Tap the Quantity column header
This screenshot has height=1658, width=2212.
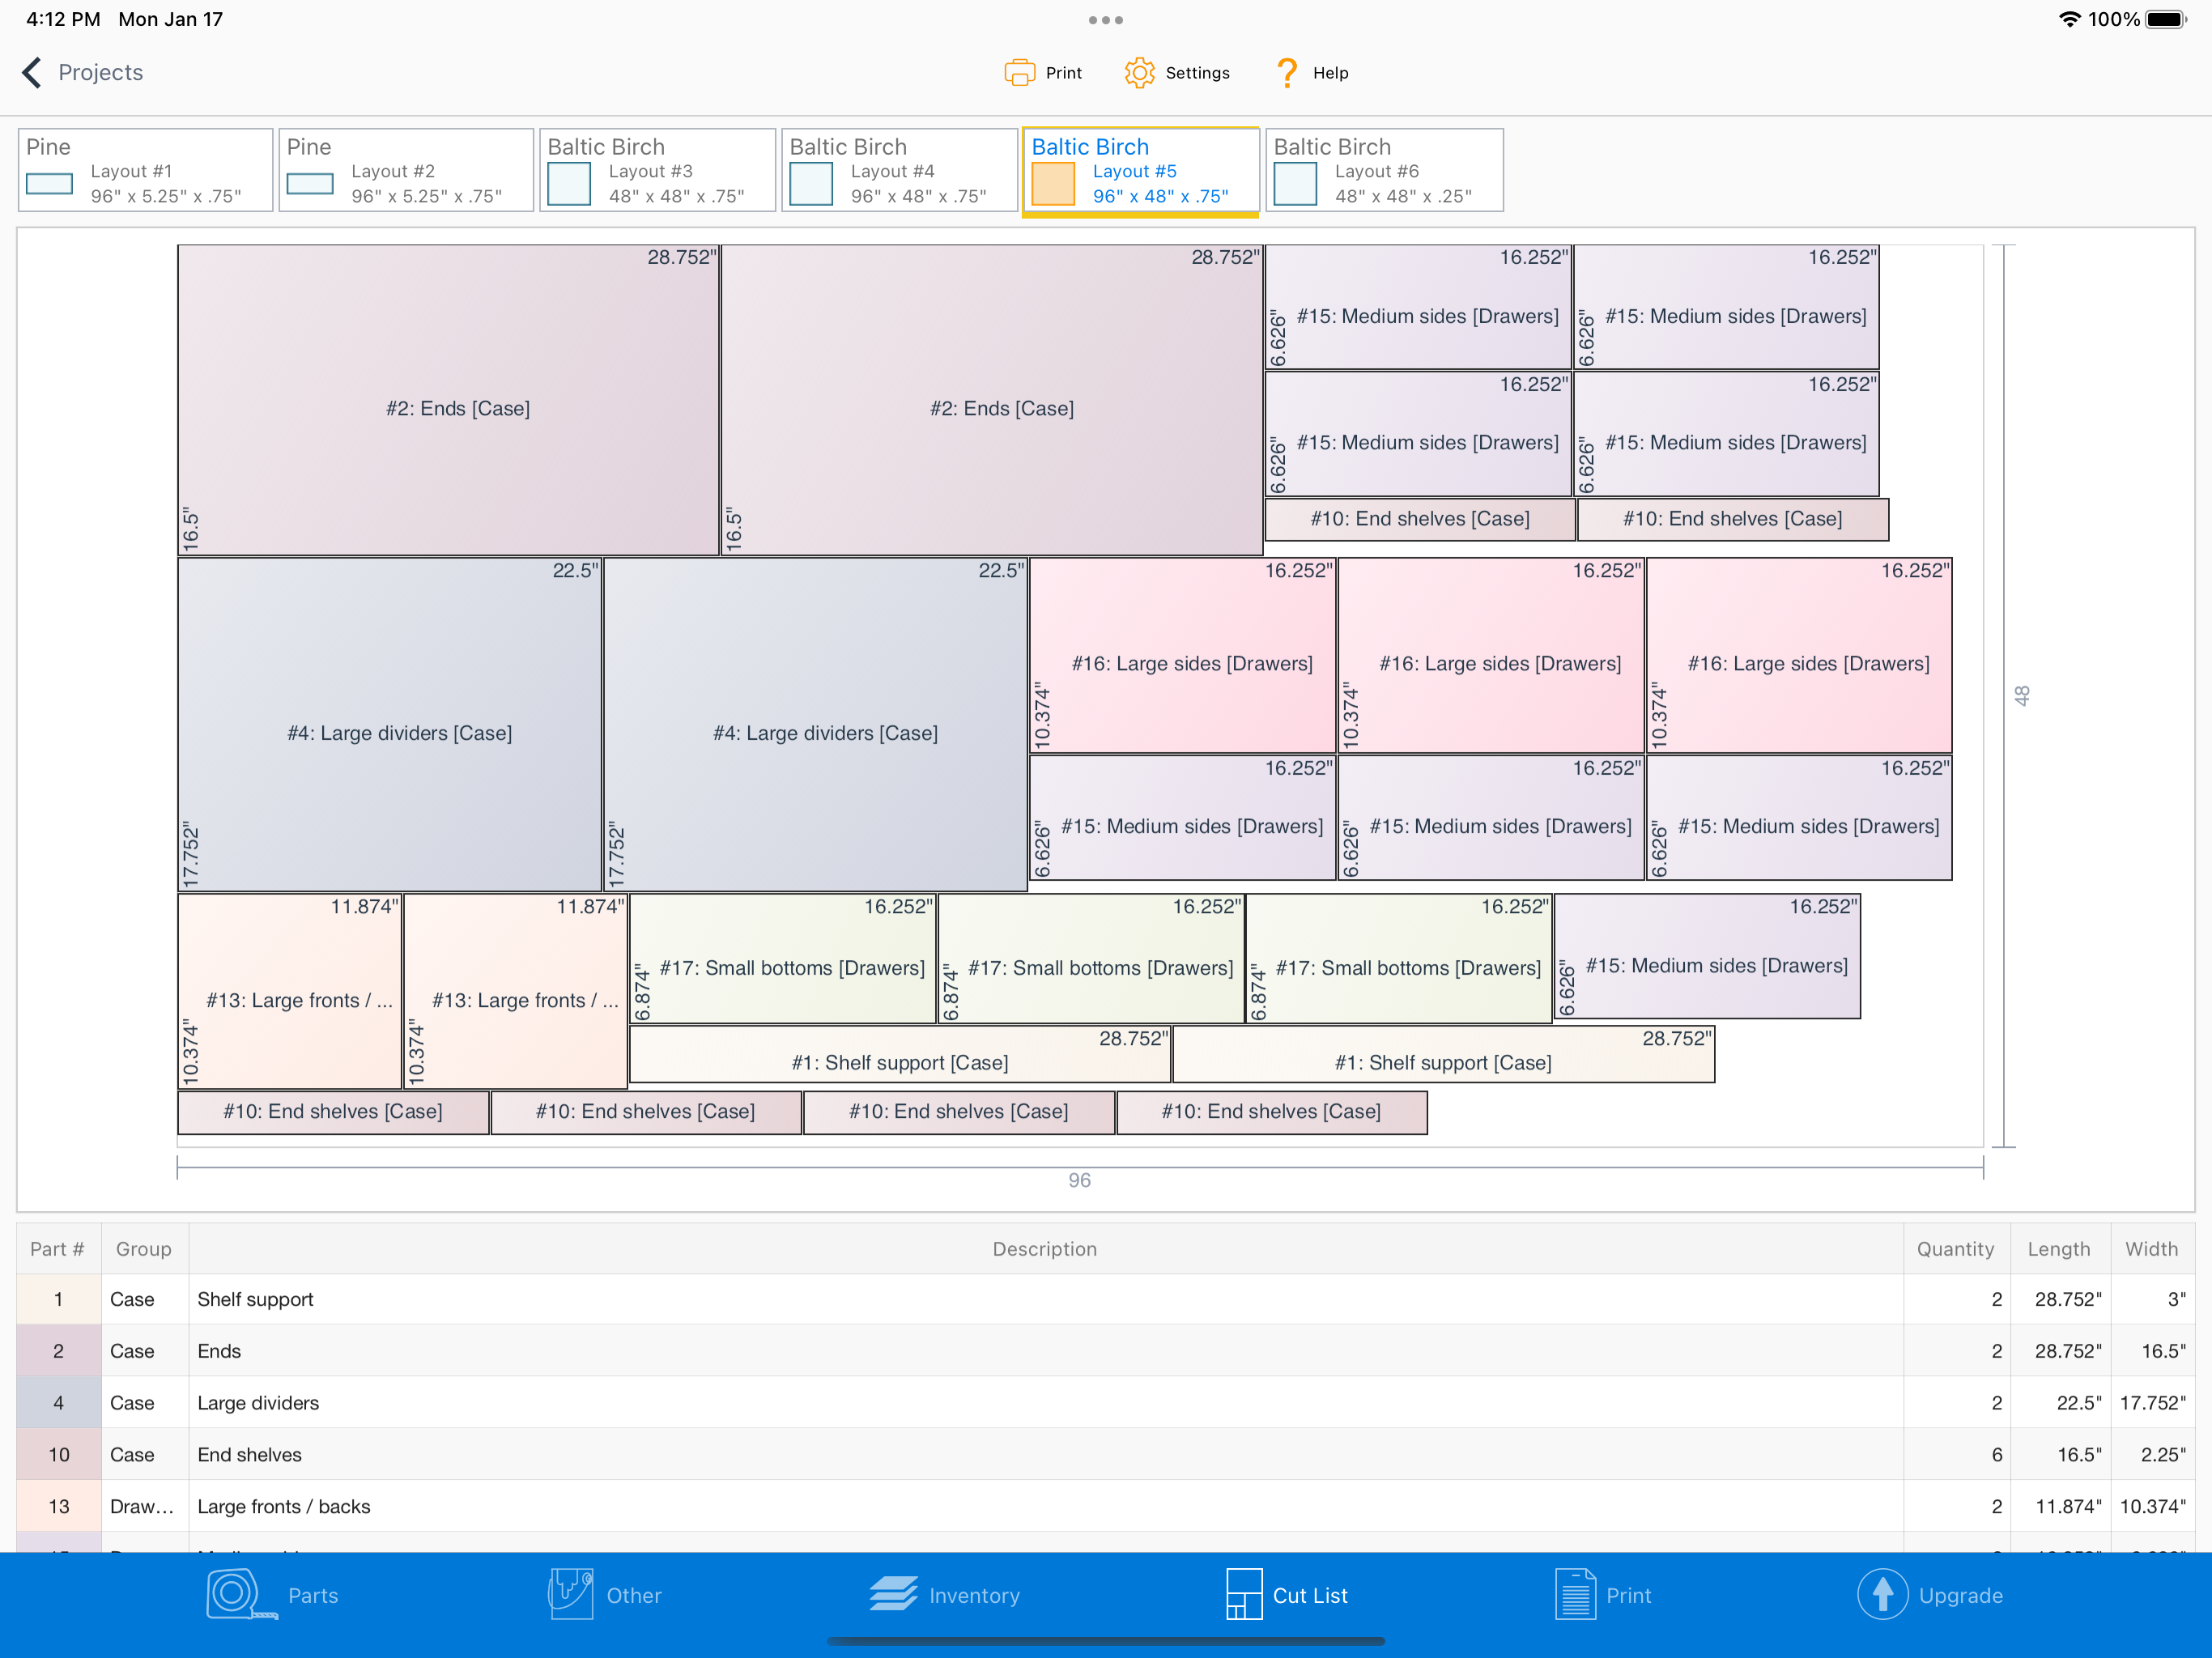pos(1956,1249)
